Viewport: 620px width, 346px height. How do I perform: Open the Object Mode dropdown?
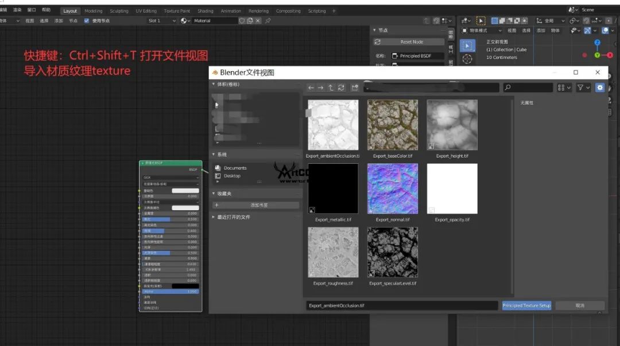tap(482, 31)
